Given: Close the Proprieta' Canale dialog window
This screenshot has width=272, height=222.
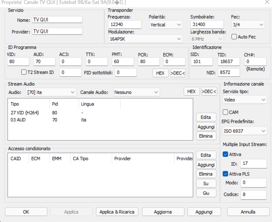Looking at the screenshot, I should pos(267,2).
